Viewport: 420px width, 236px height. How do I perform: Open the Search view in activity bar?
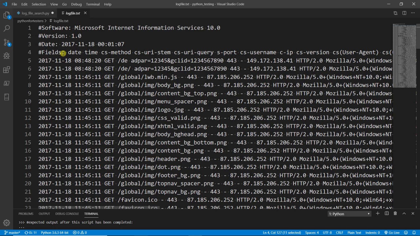click(7, 29)
